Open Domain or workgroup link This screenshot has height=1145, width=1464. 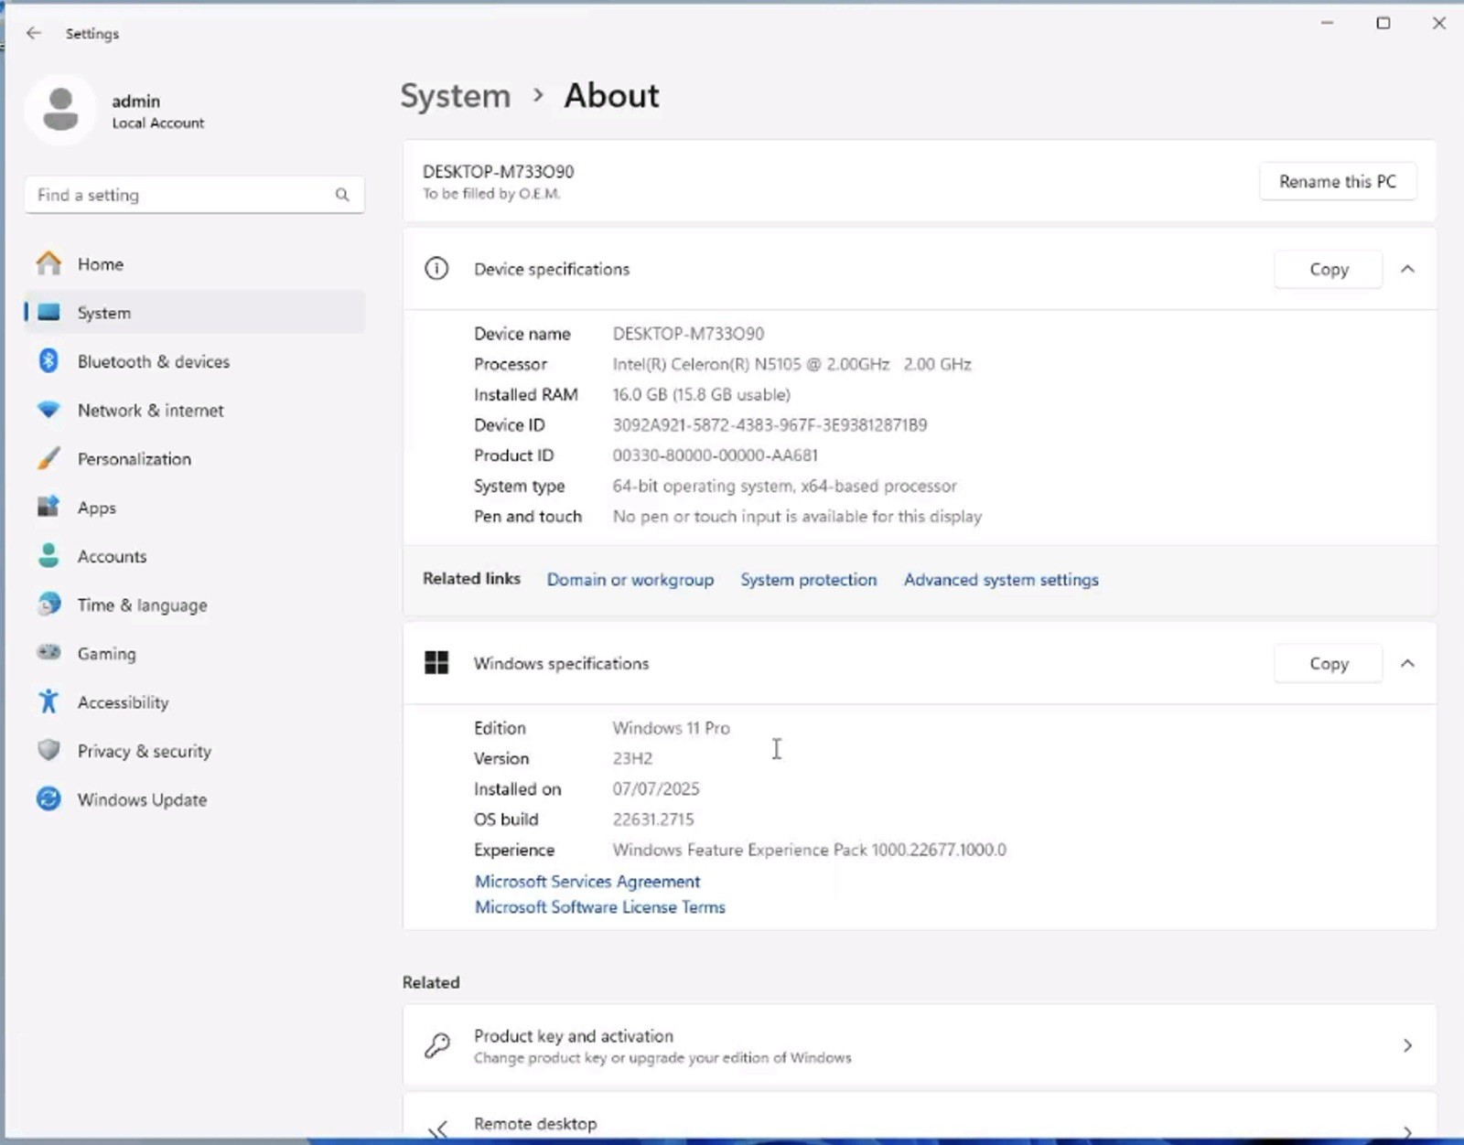(630, 580)
